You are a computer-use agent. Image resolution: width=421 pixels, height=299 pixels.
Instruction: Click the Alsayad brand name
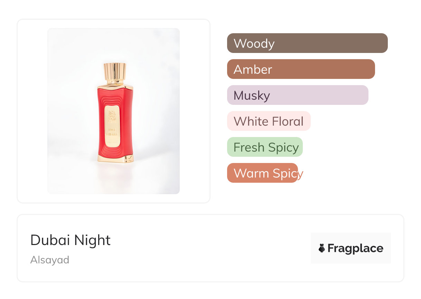coord(50,260)
